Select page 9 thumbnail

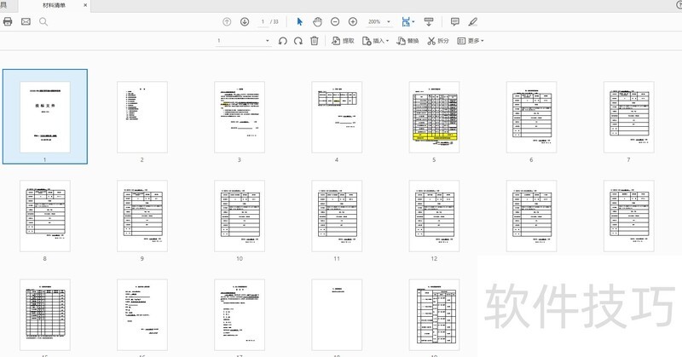click(x=142, y=216)
